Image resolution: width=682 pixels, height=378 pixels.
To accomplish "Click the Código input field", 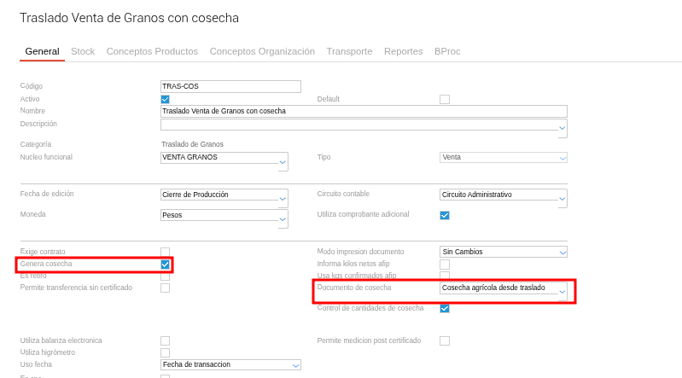I will [x=230, y=86].
